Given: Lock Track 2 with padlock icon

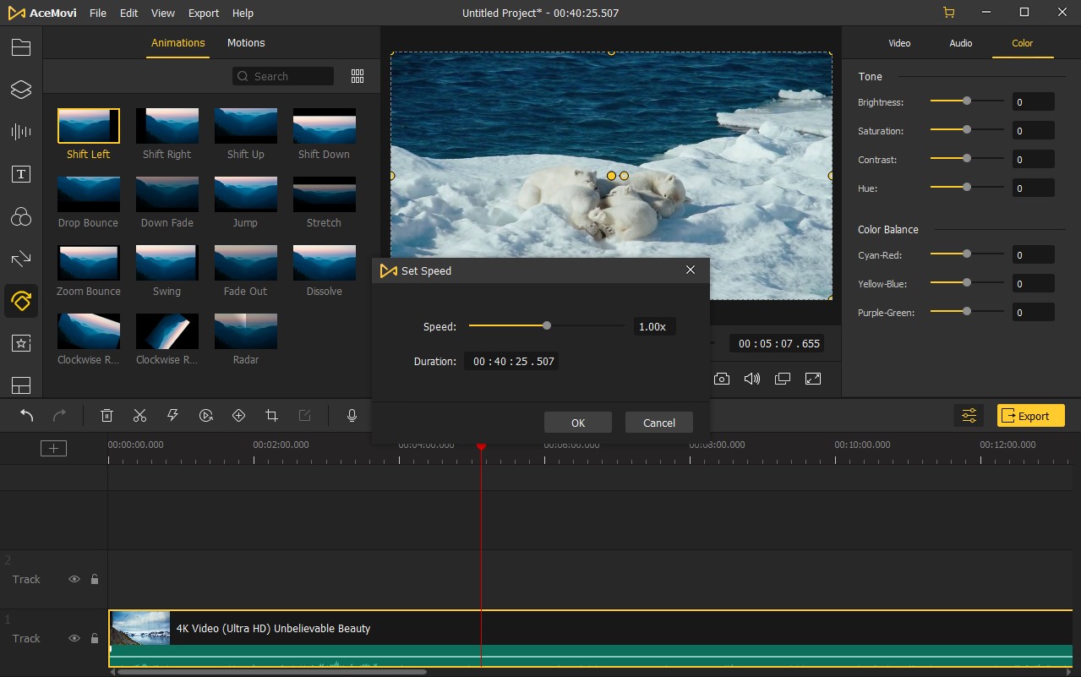Looking at the screenshot, I should pos(95,580).
